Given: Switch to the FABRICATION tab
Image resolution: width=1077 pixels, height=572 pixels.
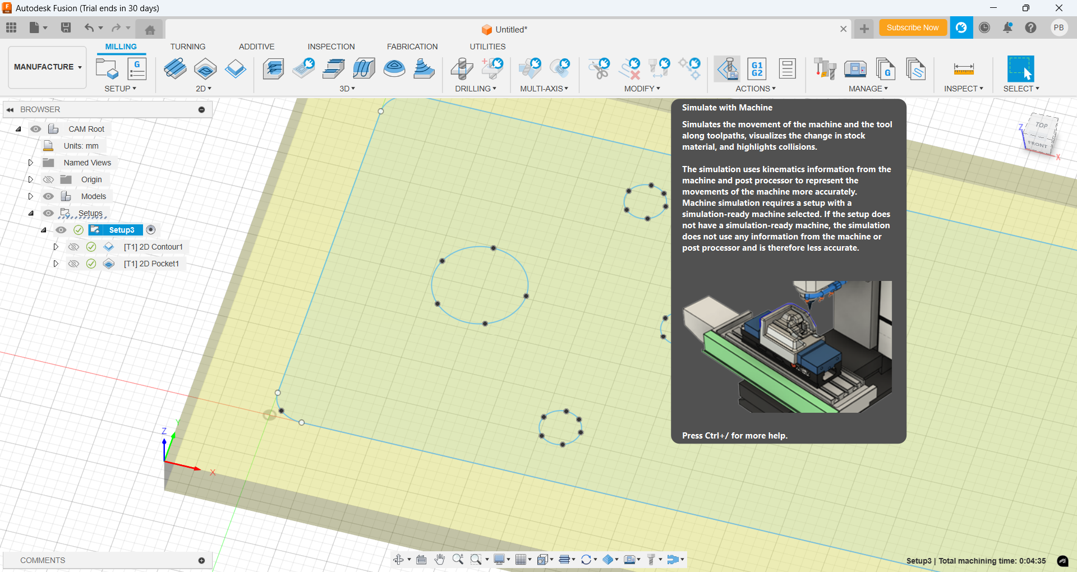Looking at the screenshot, I should point(412,47).
